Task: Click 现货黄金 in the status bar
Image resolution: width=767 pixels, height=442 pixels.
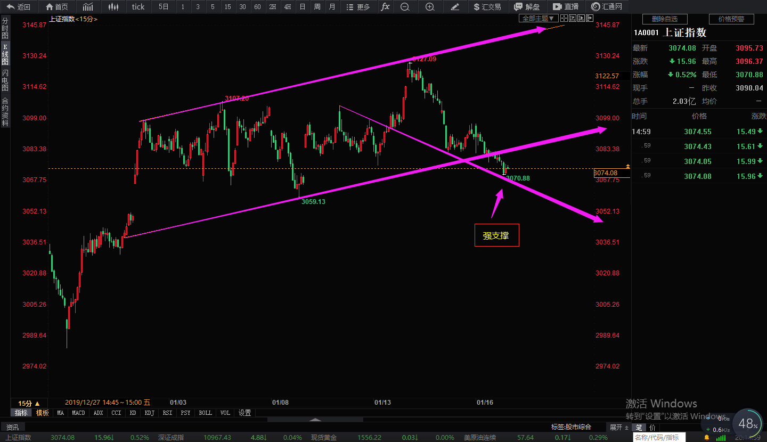Action: click(324, 437)
